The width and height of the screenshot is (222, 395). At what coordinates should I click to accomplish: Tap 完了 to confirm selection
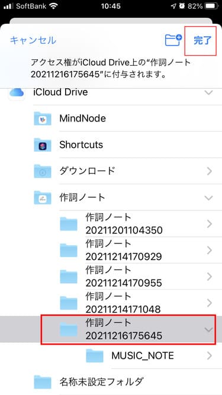[202, 40]
